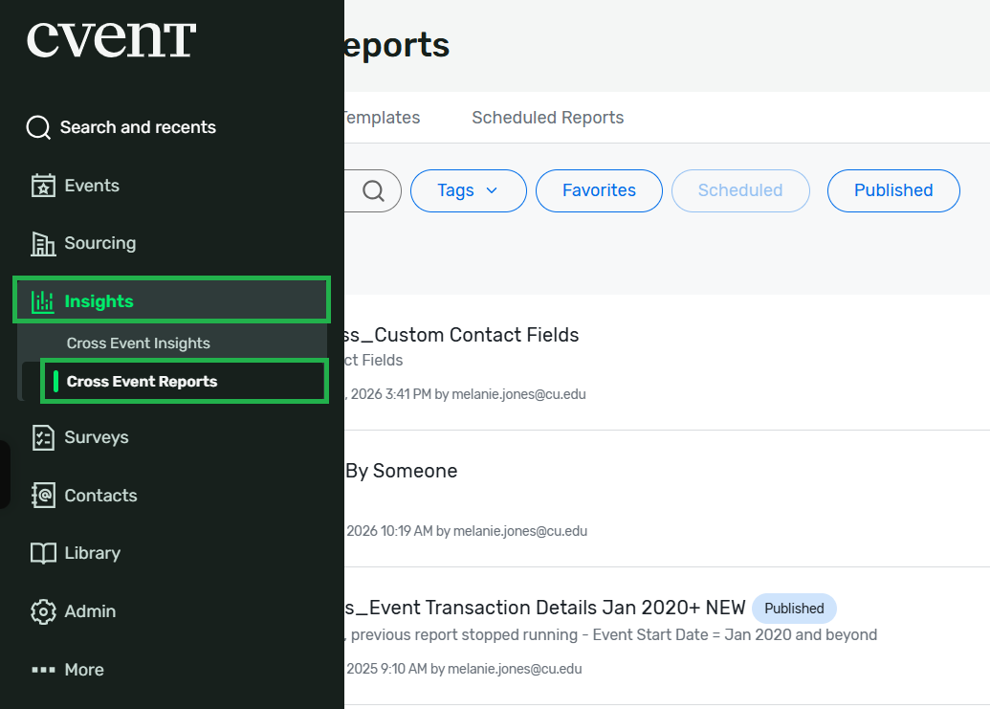Click the 'previous report stopped running' description

(x=610, y=635)
